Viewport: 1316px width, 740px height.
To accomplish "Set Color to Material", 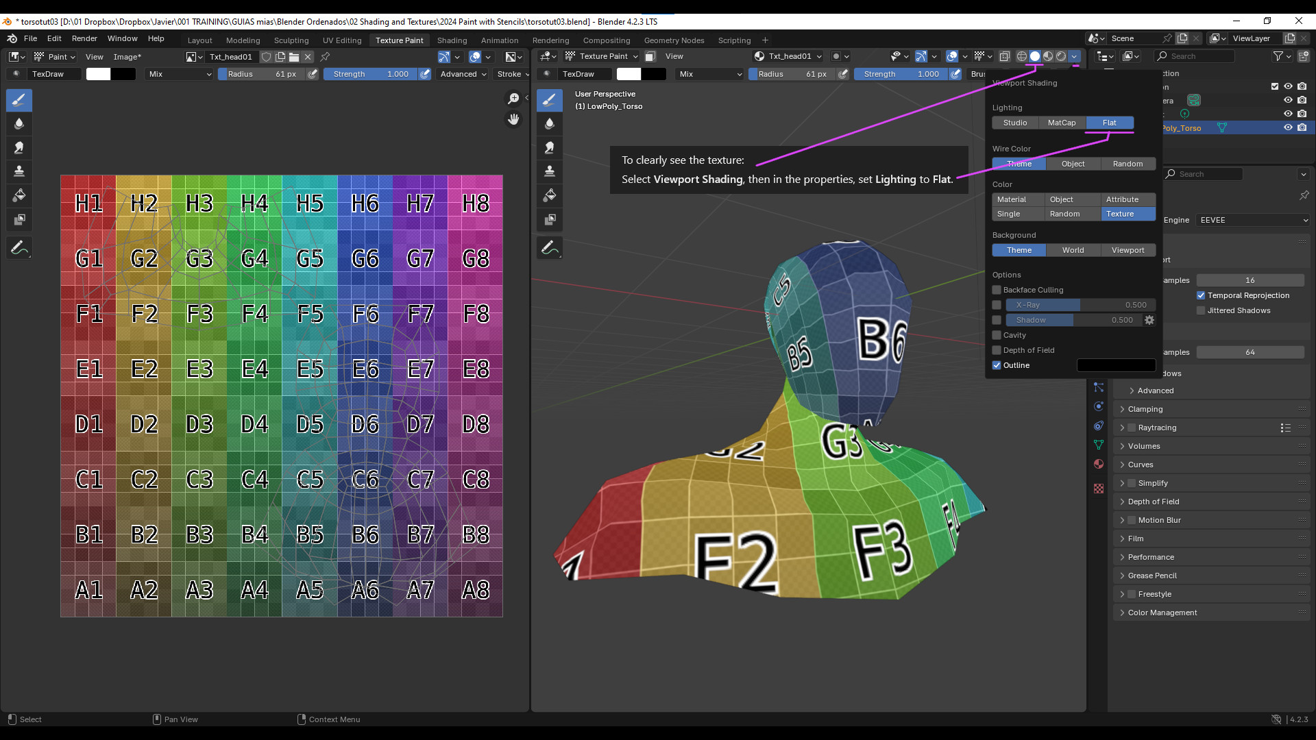I will coord(1018,199).
